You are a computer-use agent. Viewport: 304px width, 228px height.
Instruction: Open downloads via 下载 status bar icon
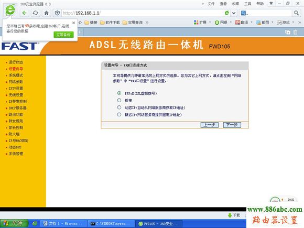coord(234,215)
